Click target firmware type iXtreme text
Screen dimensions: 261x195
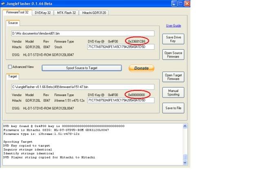(69, 101)
